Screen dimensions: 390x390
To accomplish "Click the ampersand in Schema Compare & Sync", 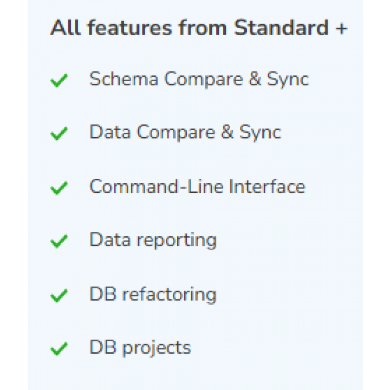I will click(x=255, y=79).
